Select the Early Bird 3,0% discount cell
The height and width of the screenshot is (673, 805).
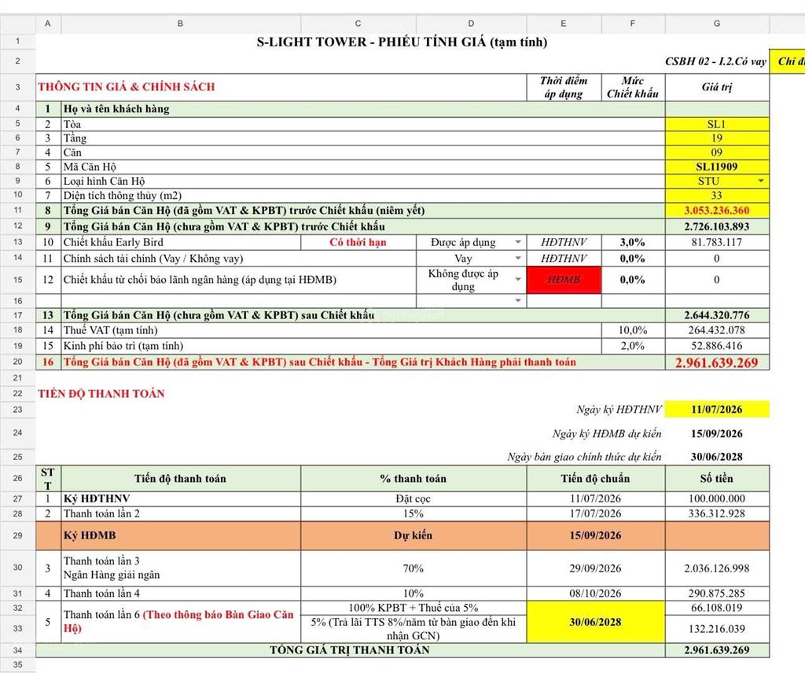click(x=633, y=242)
